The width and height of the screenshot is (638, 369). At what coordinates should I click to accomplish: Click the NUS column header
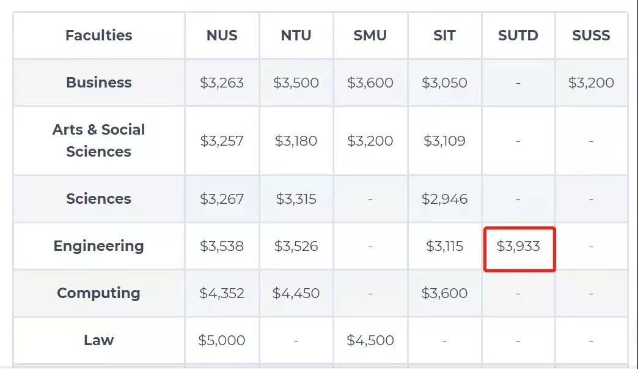tap(222, 35)
